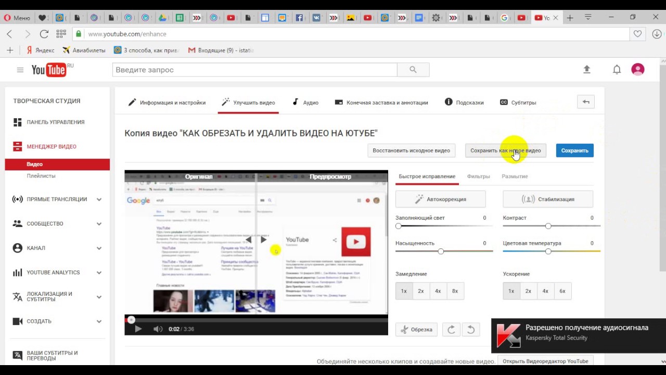Open Плейлисты in sidebar
666x375 pixels.
tap(41, 176)
